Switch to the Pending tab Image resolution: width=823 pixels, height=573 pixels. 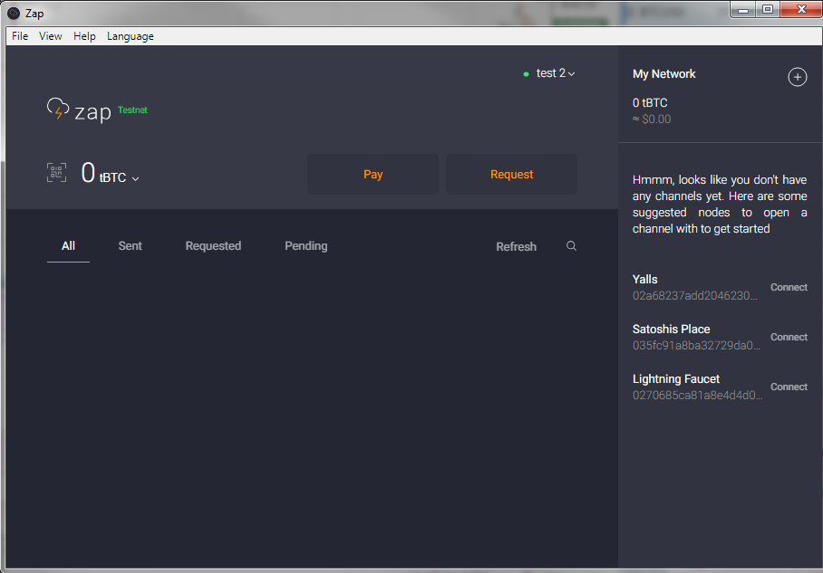tap(306, 246)
